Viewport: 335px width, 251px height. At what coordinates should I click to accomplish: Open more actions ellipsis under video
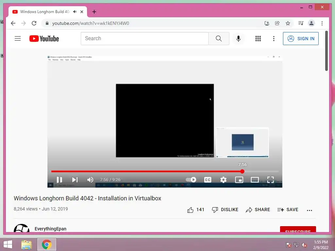tap(309, 210)
